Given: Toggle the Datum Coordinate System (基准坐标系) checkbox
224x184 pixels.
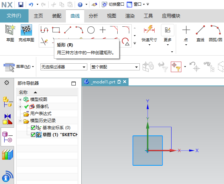Looking at the screenshot, I should pyautogui.click(x=33, y=128).
